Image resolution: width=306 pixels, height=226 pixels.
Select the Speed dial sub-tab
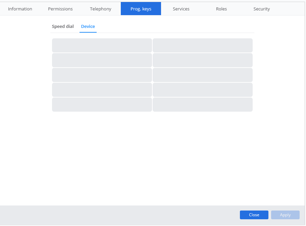coord(63,27)
